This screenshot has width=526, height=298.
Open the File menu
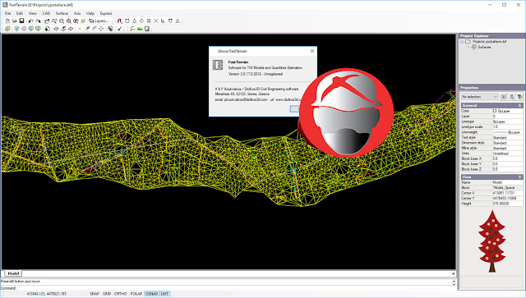[7, 13]
